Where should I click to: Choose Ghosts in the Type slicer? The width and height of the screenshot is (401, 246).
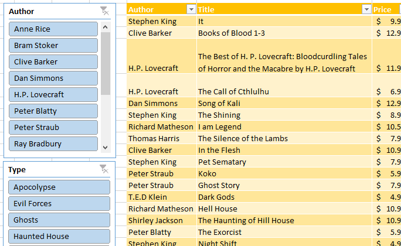pyautogui.click(x=59, y=220)
